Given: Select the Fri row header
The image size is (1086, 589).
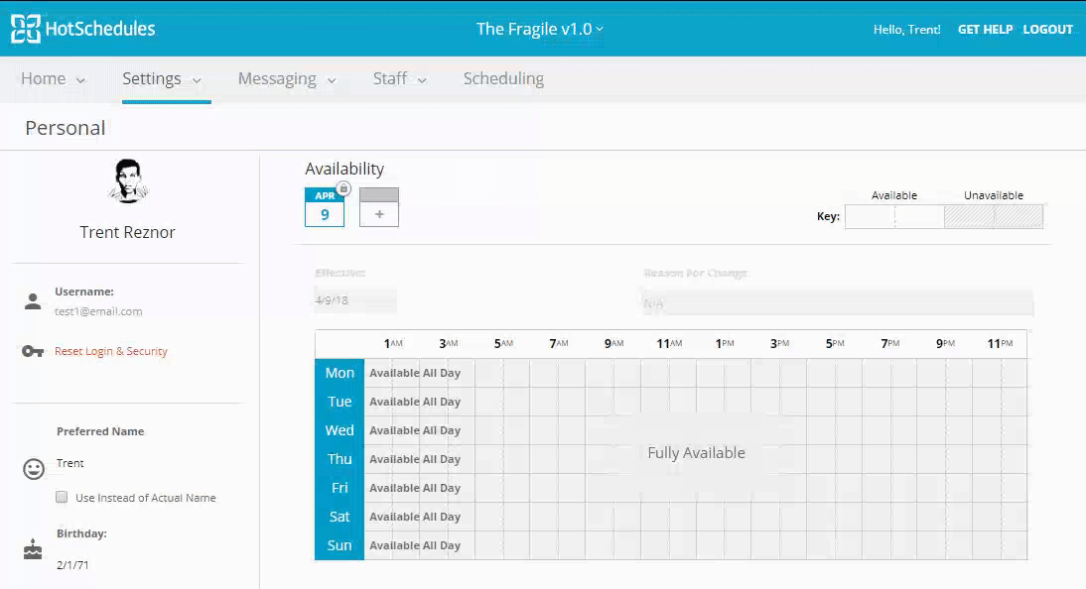Looking at the screenshot, I should 339,488.
